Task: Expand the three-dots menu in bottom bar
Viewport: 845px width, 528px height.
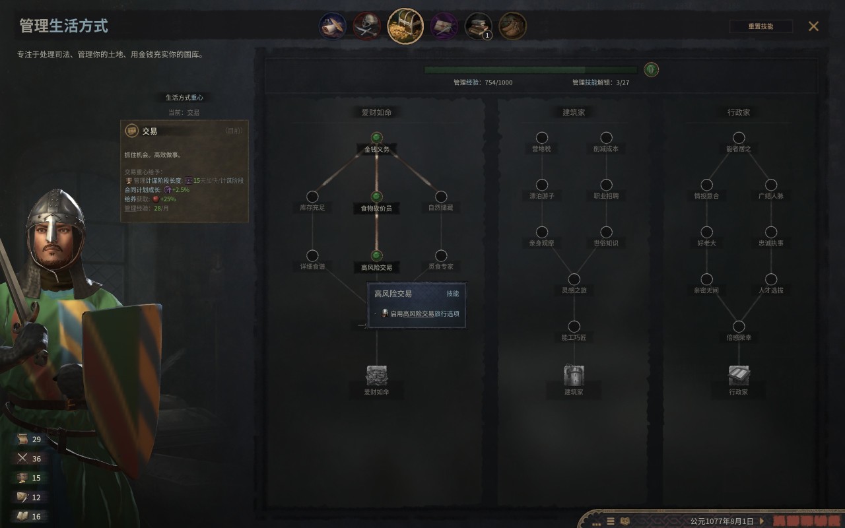Action: [596, 523]
